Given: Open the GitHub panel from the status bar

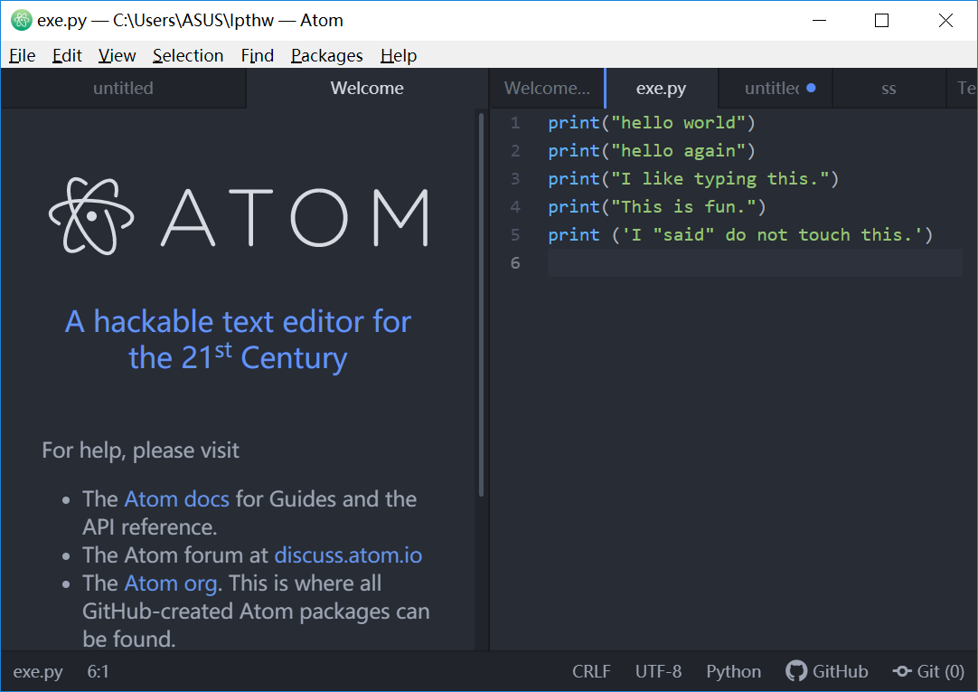Looking at the screenshot, I should [x=826, y=671].
